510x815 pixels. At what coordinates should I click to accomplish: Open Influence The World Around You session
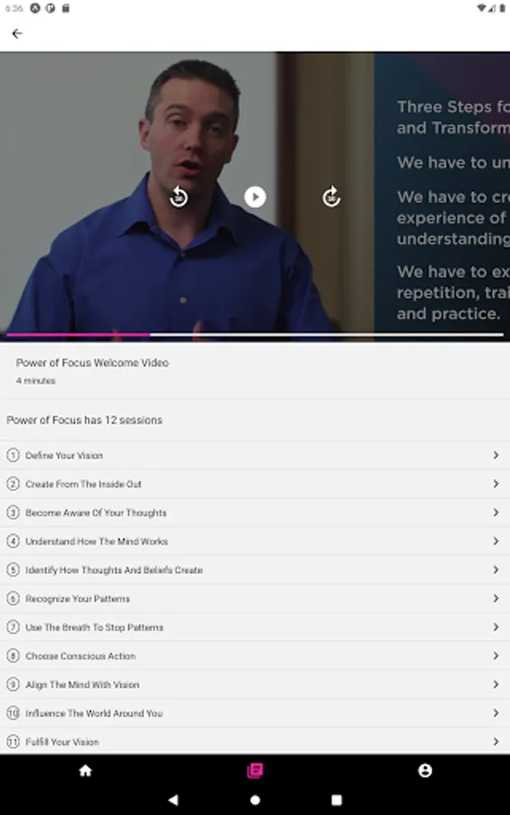coord(255,713)
